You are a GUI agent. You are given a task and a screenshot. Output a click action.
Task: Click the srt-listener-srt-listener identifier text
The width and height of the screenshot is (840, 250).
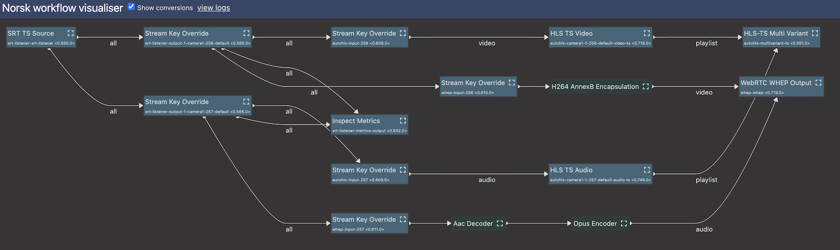tap(41, 43)
